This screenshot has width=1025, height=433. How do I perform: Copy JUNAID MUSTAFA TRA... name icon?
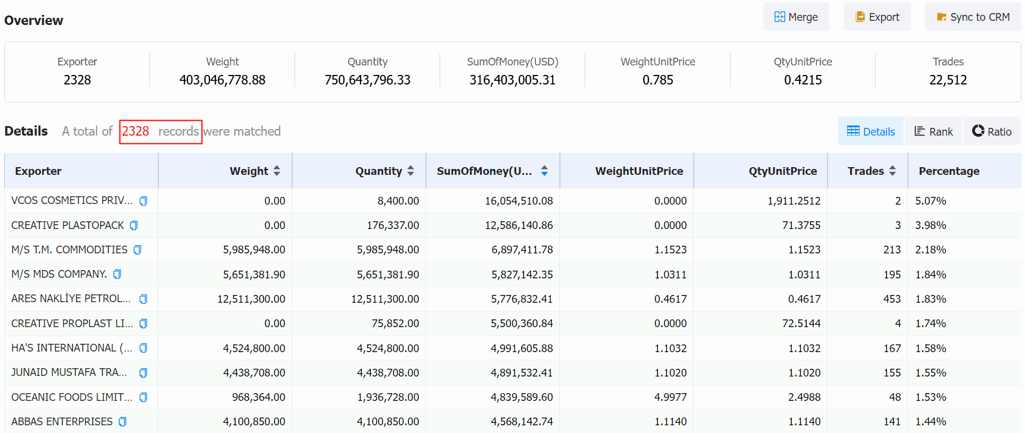coord(143,373)
